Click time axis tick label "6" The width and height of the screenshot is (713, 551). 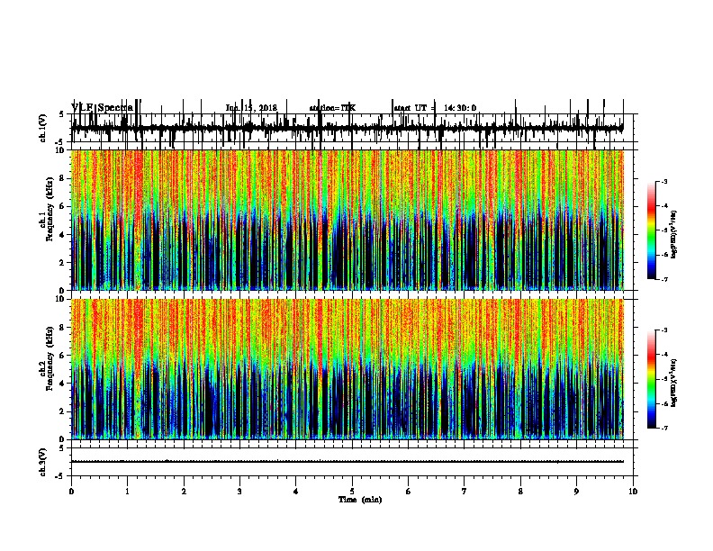[x=409, y=492]
